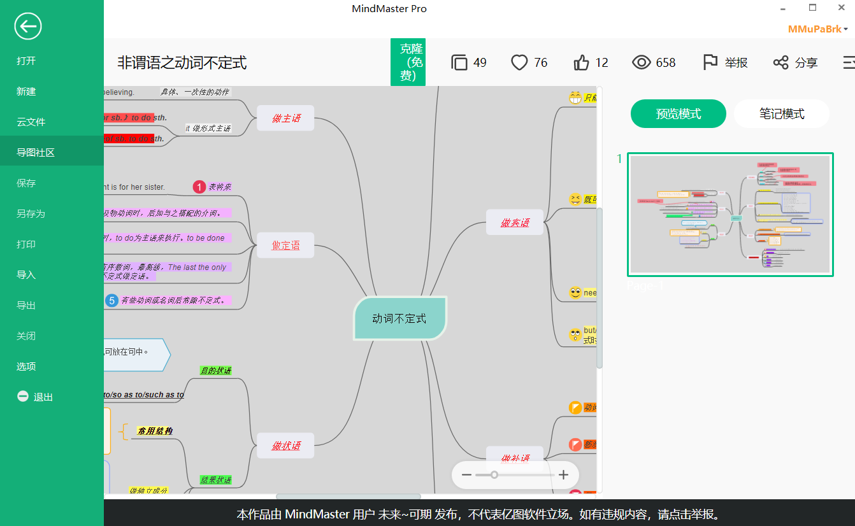Screen dimensions: 855x526
Task: Click the it 做形式主语 text
Action: coord(208,128)
